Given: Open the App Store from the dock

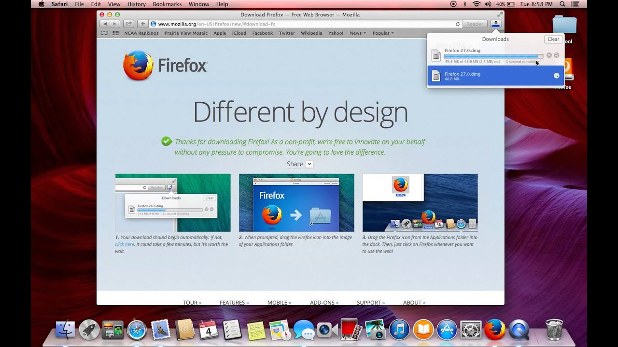Looking at the screenshot, I should point(447,330).
